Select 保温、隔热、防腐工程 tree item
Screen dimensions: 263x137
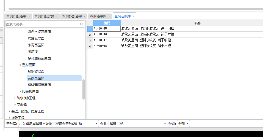pyautogui.click(x=28, y=111)
